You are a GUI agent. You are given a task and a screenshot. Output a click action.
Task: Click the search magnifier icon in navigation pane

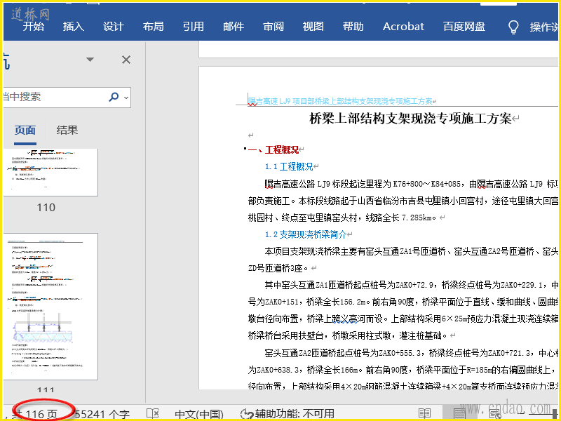tap(114, 97)
